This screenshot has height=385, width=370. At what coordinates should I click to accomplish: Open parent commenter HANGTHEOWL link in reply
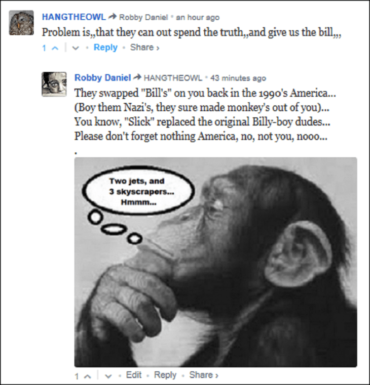(x=173, y=78)
